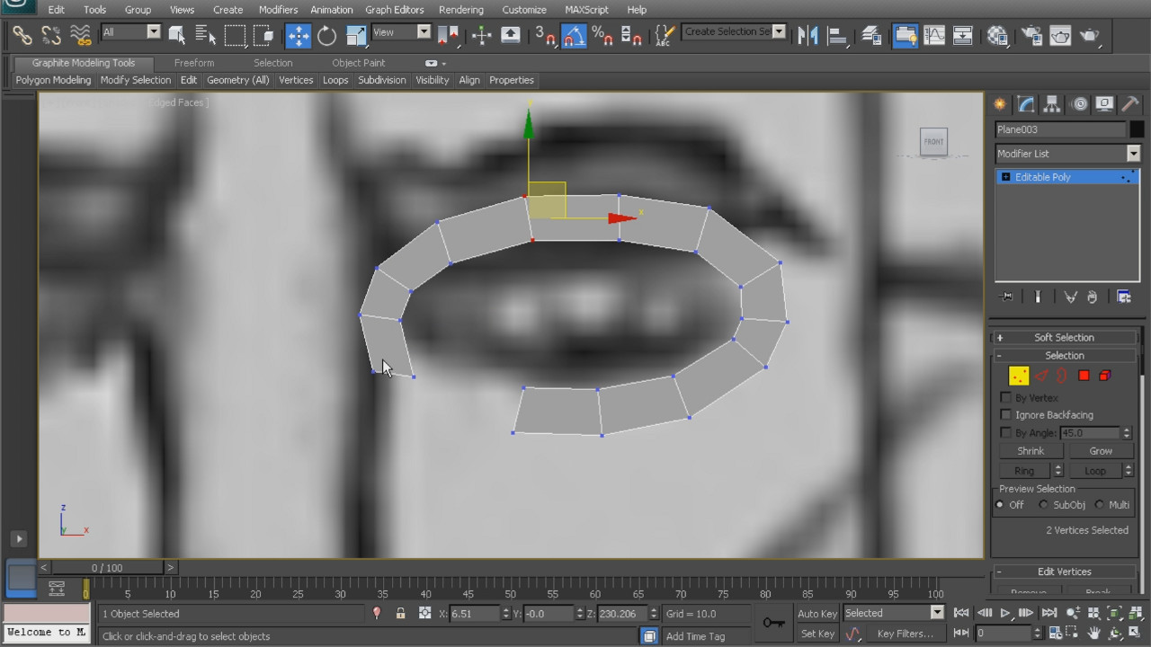1151x647 pixels.
Task: Activate Select and Scale tool
Action: pyautogui.click(x=356, y=35)
